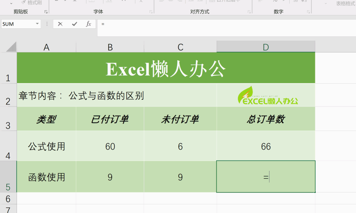Cancel the formula entry with the X button
Screen dimensions: 356x213
tap(60, 24)
